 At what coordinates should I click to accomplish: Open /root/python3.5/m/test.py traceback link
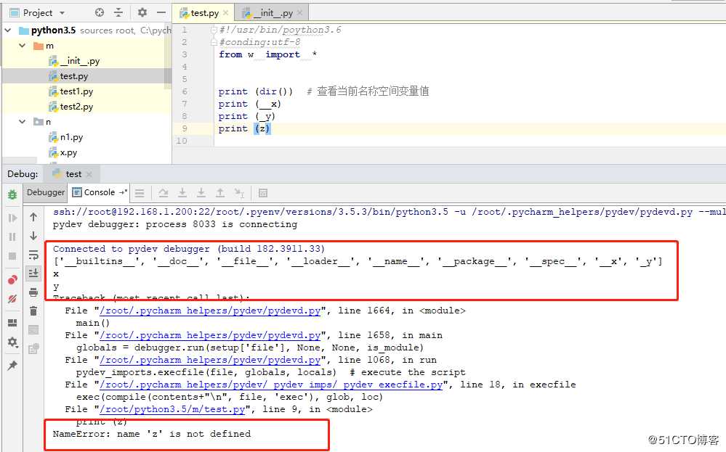pos(172,409)
